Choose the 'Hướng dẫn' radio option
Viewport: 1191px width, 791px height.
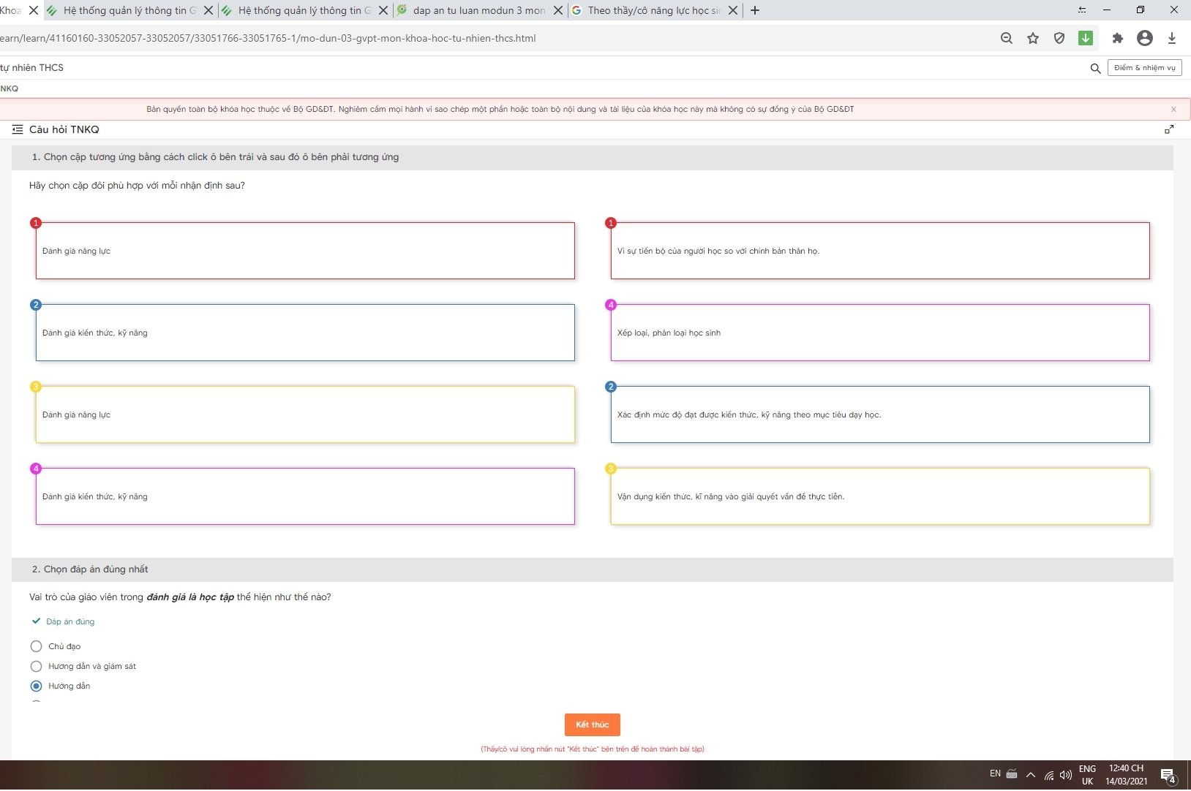(36, 686)
